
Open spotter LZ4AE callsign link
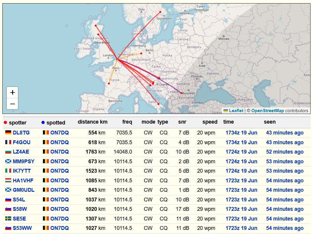coord(21,152)
